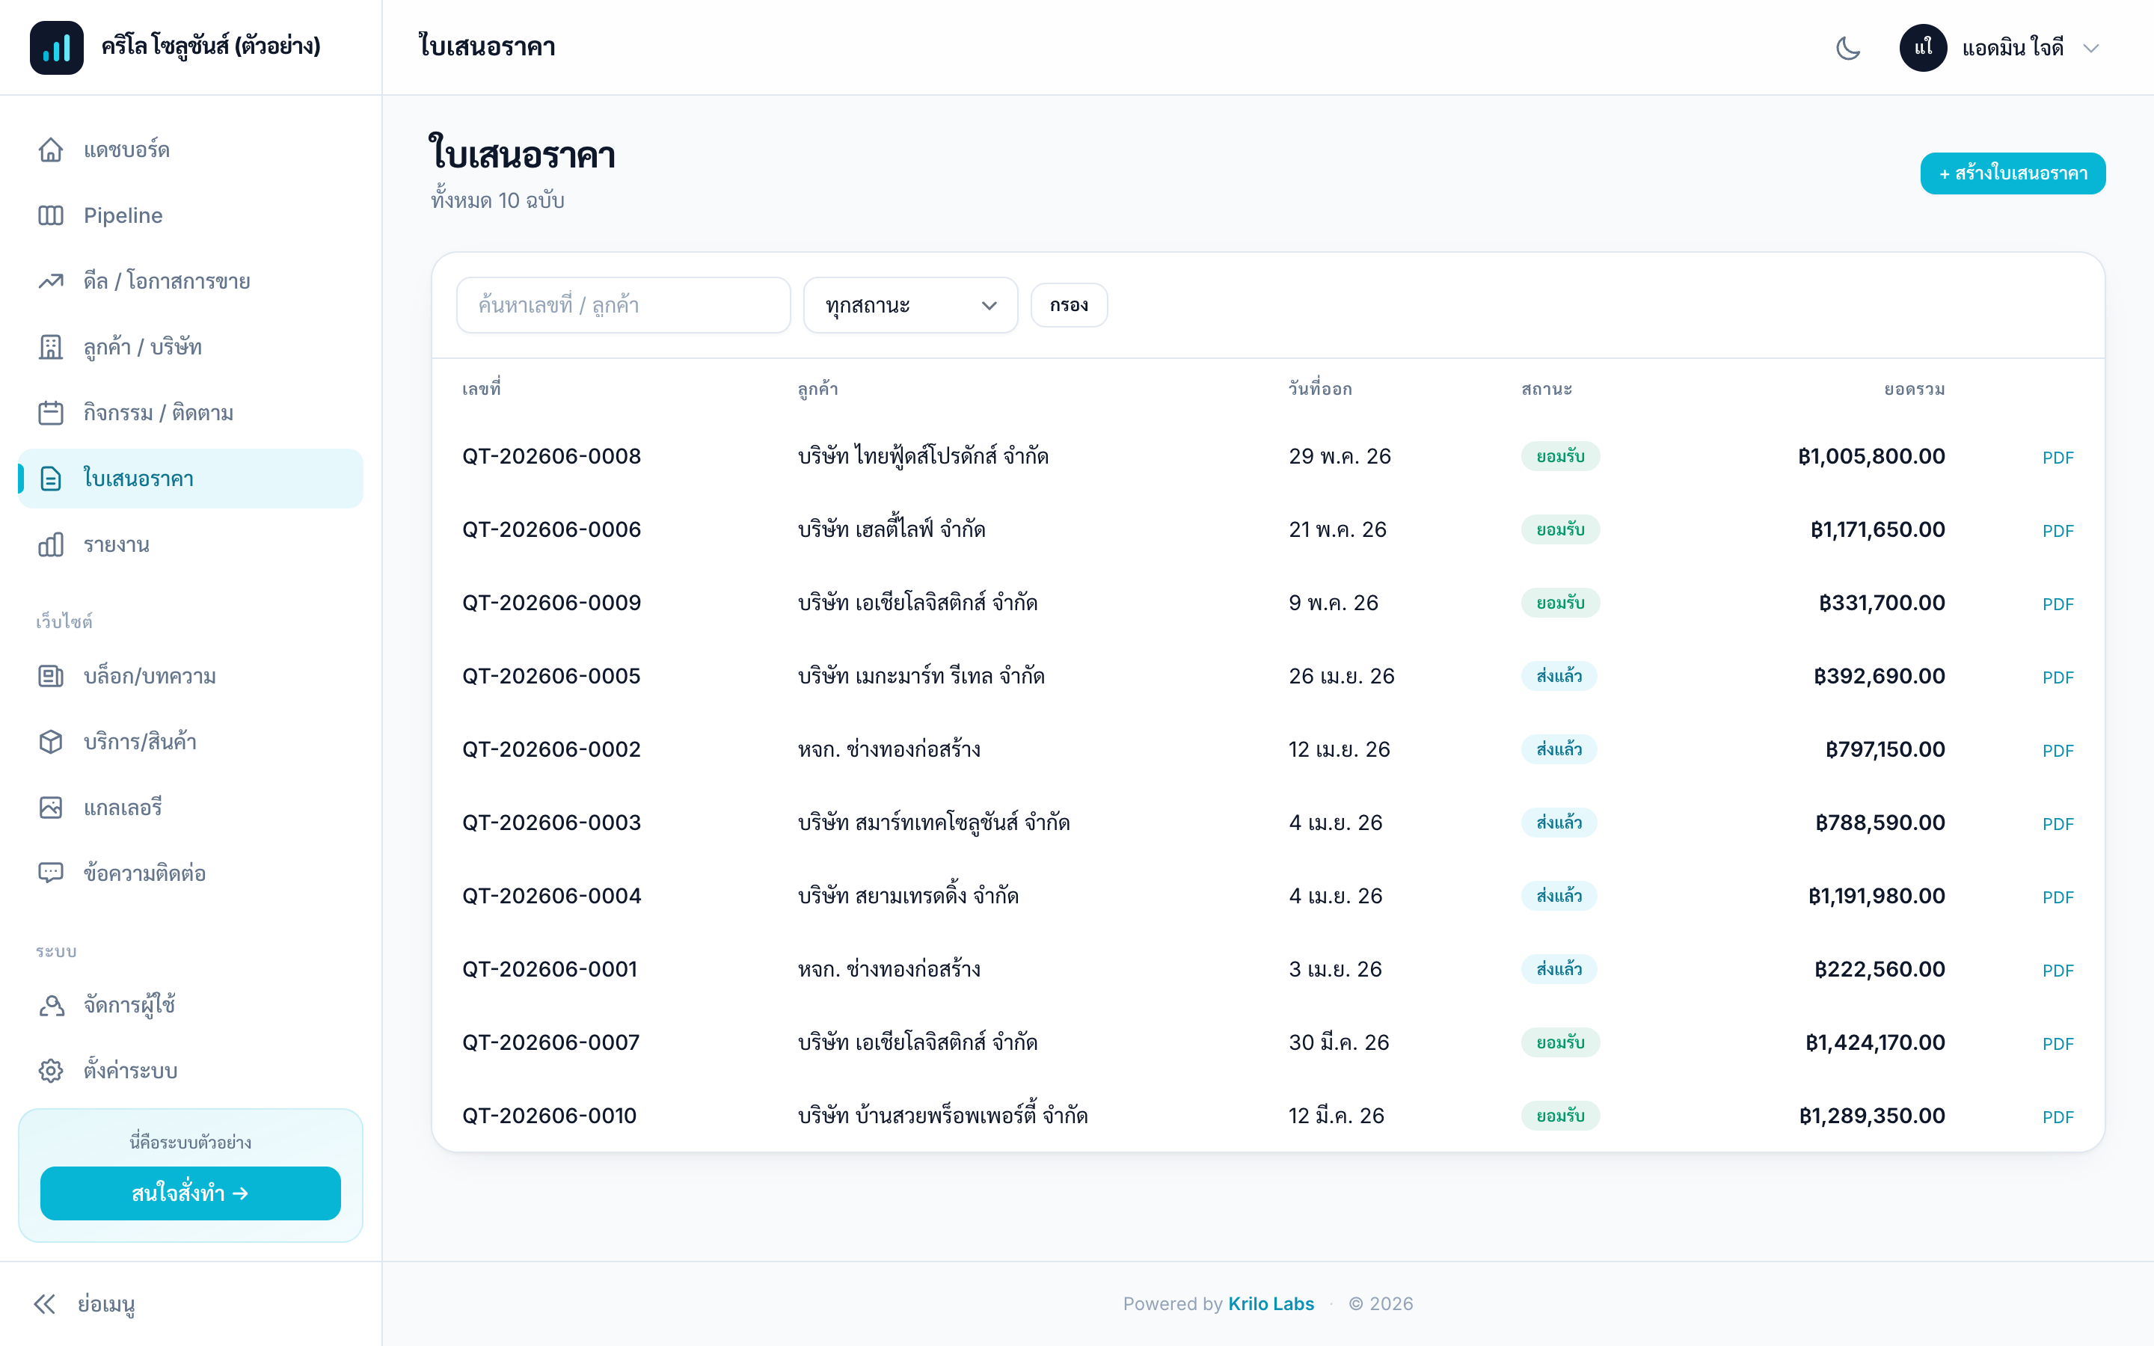2154x1346 pixels.
Task: Click customer บริษัท สยามเทรดดิ้ง จำกัด
Action: coord(908,896)
